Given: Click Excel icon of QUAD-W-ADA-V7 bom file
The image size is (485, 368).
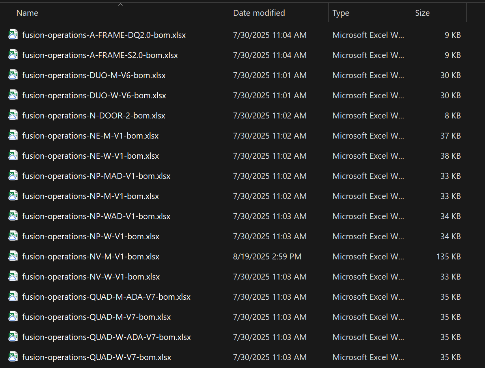Looking at the screenshot, I should (13, 337).
